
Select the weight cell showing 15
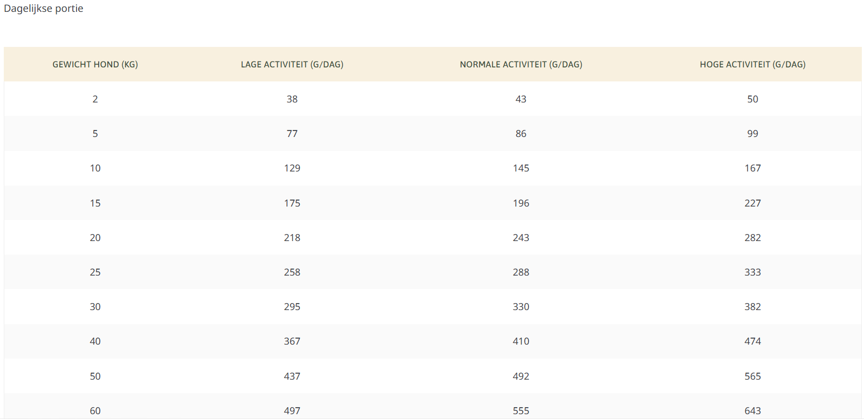tap(95, 203)
